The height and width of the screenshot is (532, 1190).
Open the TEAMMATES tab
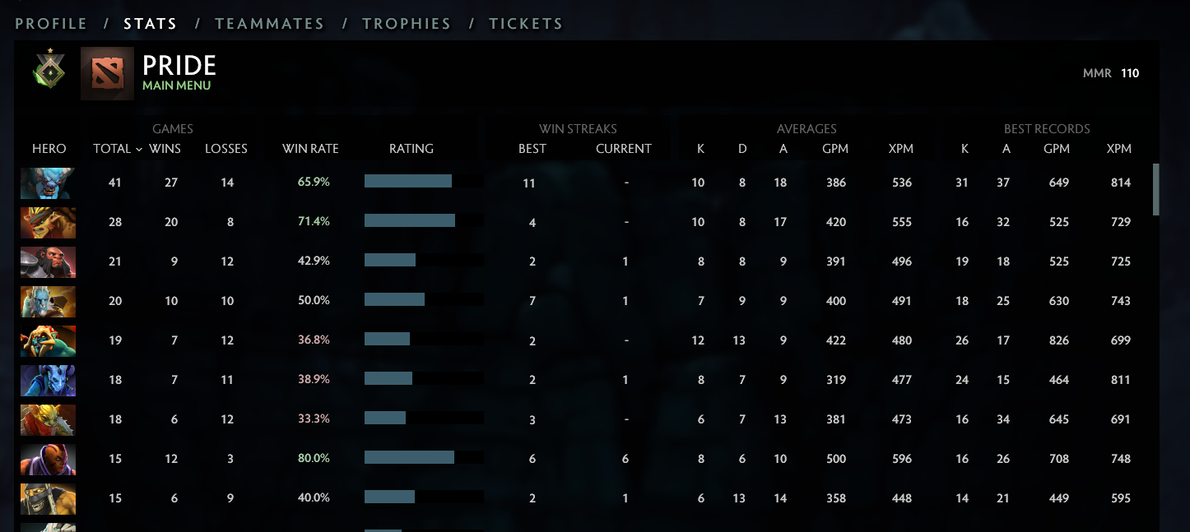270,24
